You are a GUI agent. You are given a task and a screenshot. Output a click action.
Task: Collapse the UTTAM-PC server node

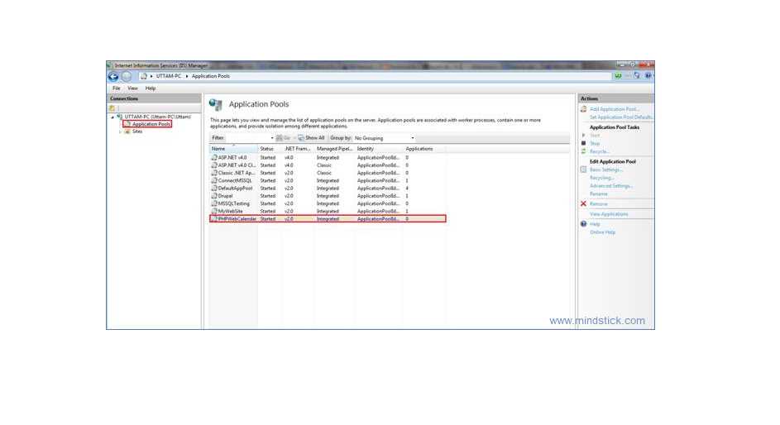(112, 117)
